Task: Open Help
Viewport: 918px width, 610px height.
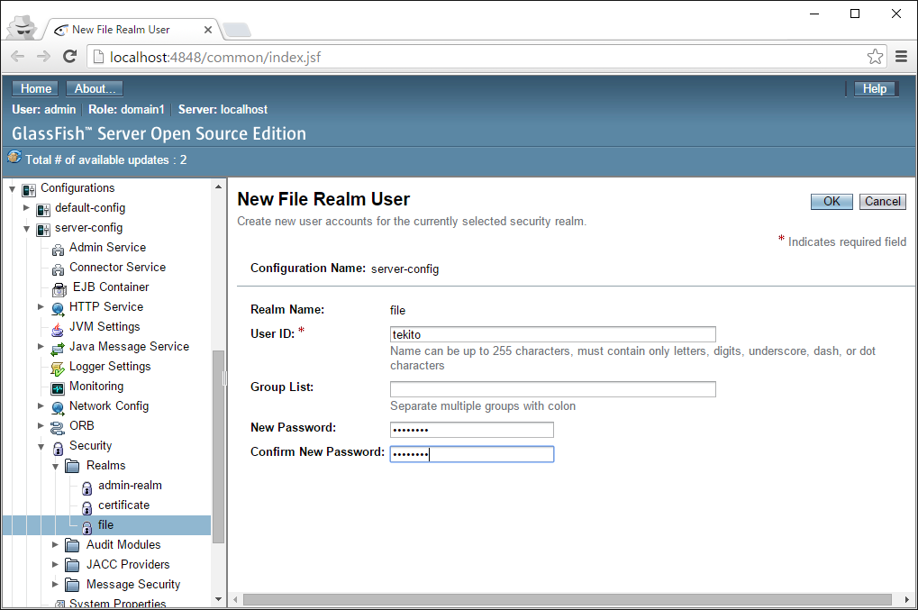Action: tap(875, 88)
